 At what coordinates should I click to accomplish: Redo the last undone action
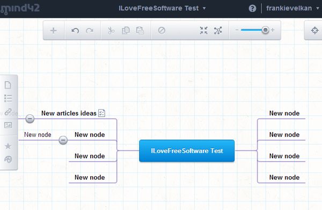click(90, 31)
